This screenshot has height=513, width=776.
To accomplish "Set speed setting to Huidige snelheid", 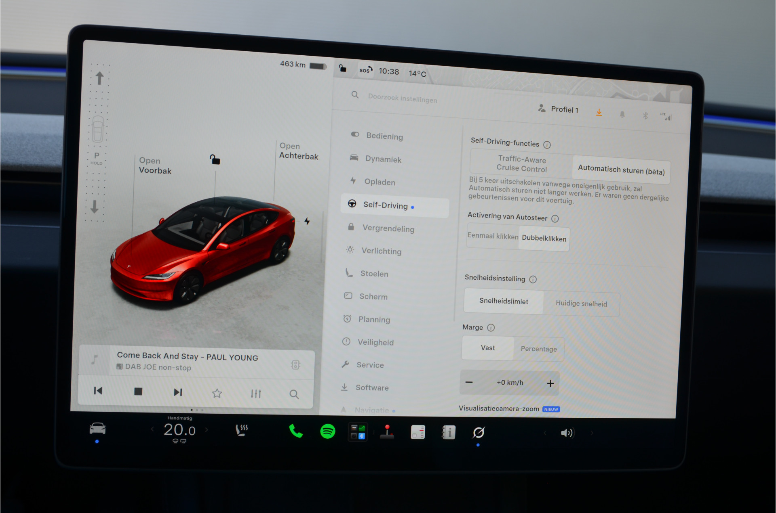I will click(x=581, y=304).
